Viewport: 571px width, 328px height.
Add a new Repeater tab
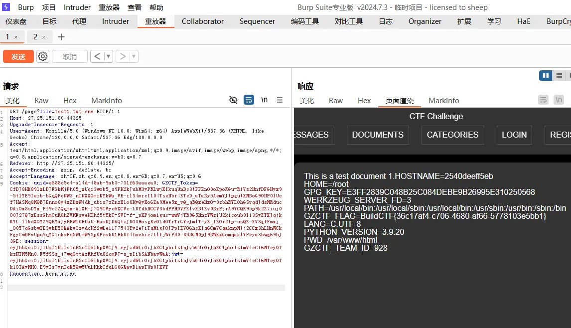pyautogui.click(x=61, y=37)
